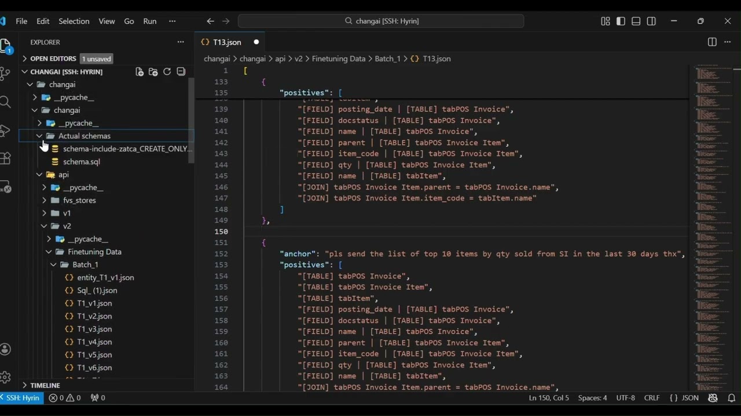Go back with the navigation arrow
This screenshot has width=741, height=416.
click(x=211, y=21)
